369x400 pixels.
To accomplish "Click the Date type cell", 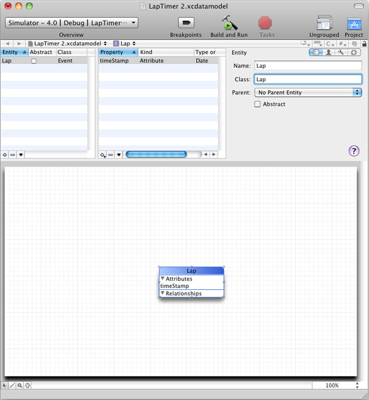I will [x=202, y=61].
